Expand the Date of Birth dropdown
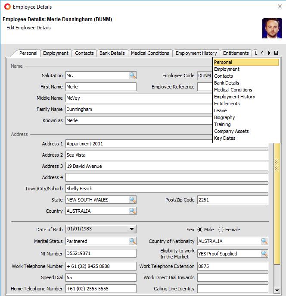The height and width of the screenshot is (296, 286). pyautogui.click(x=132, y=230)
